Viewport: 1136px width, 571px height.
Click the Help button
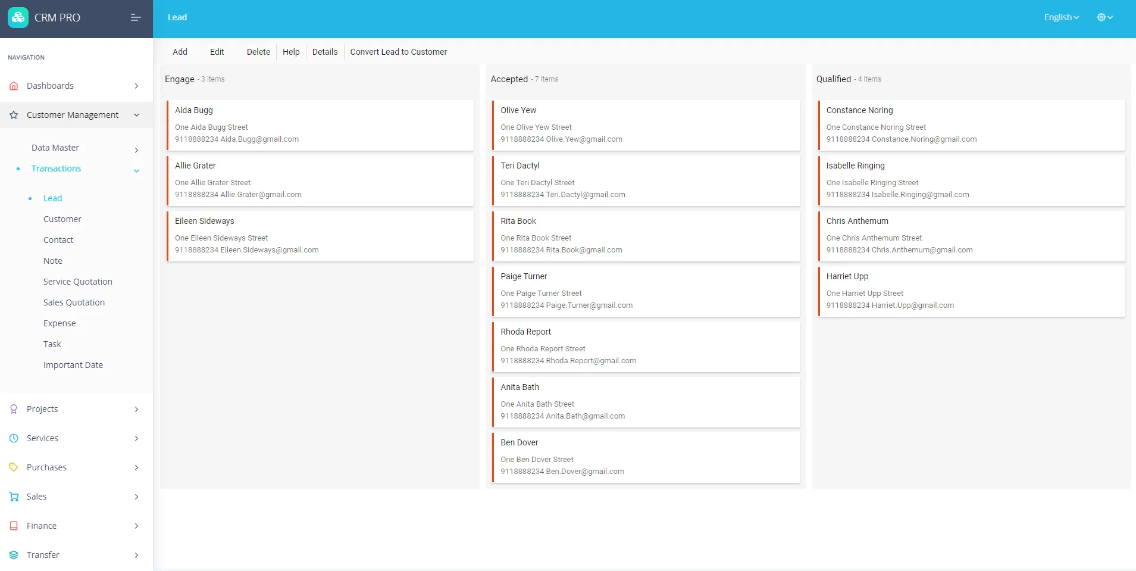(290, 52)
